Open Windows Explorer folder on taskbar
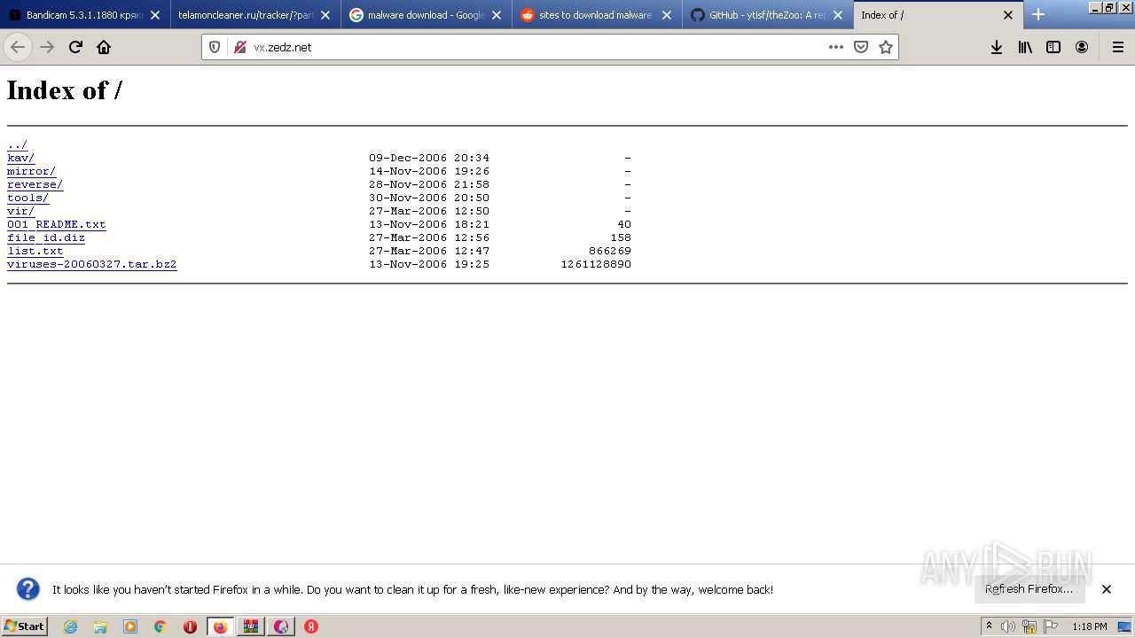 click(x=100, y=626)
